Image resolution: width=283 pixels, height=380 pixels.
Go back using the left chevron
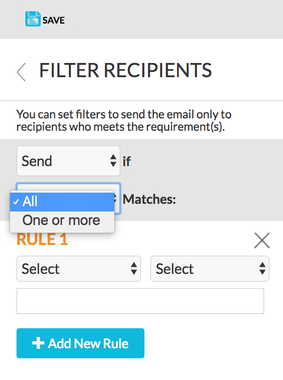point(21,72)
